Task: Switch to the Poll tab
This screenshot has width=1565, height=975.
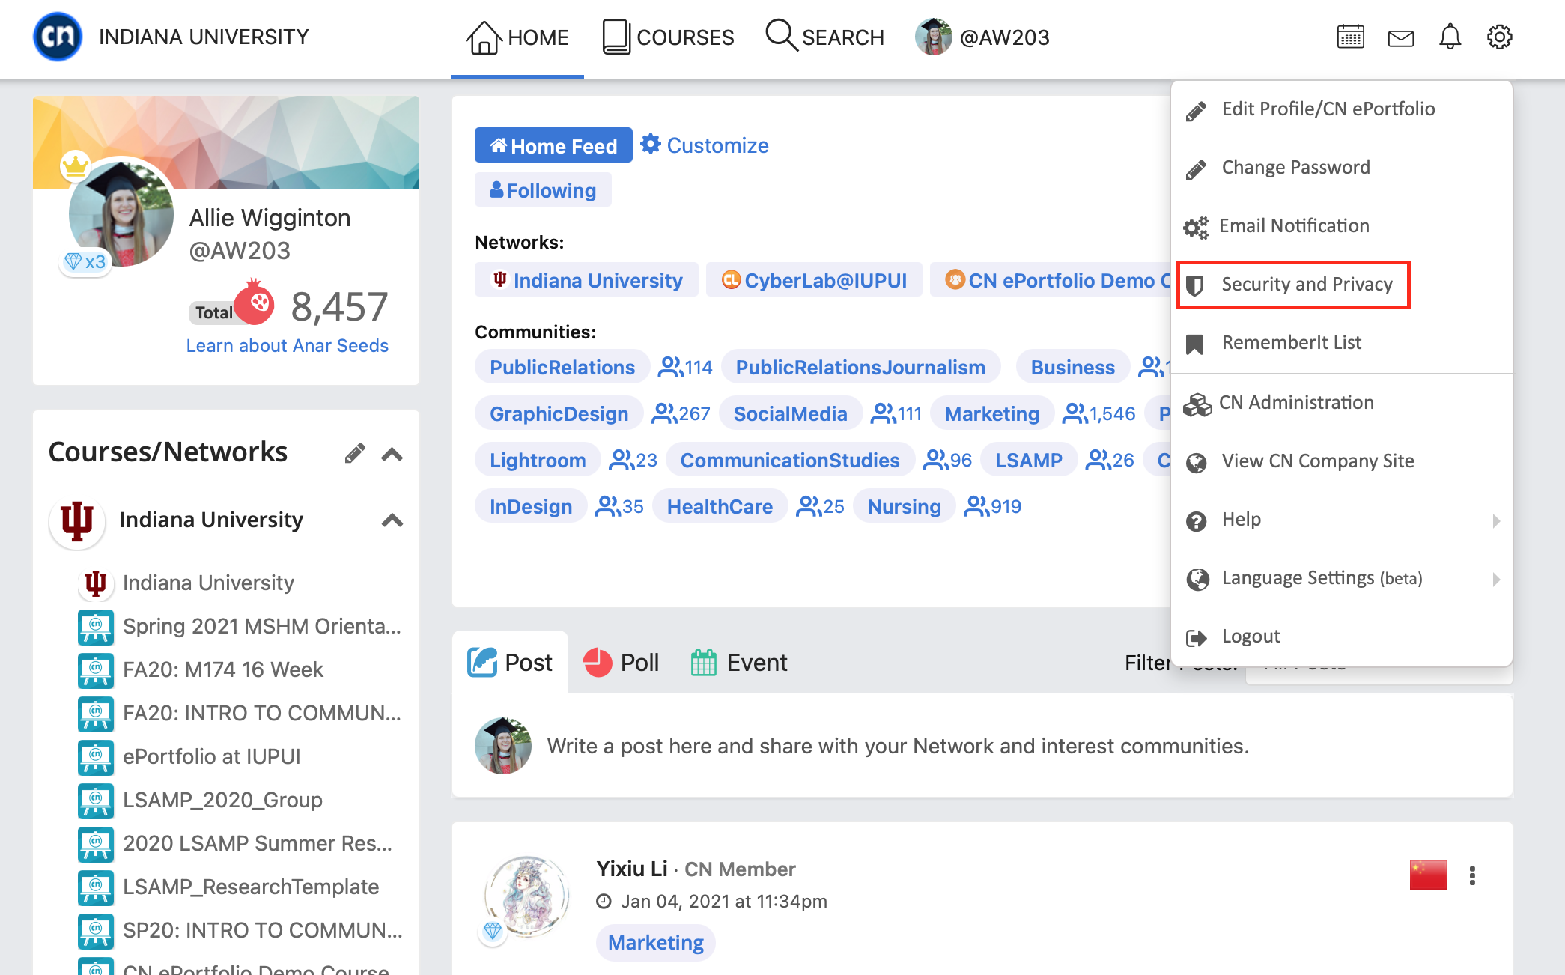Action: (621, 663)
